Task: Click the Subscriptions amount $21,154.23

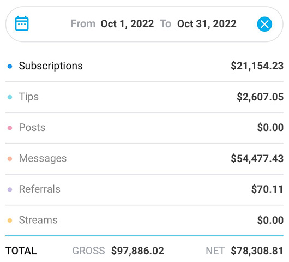Action: click(257, 66)
